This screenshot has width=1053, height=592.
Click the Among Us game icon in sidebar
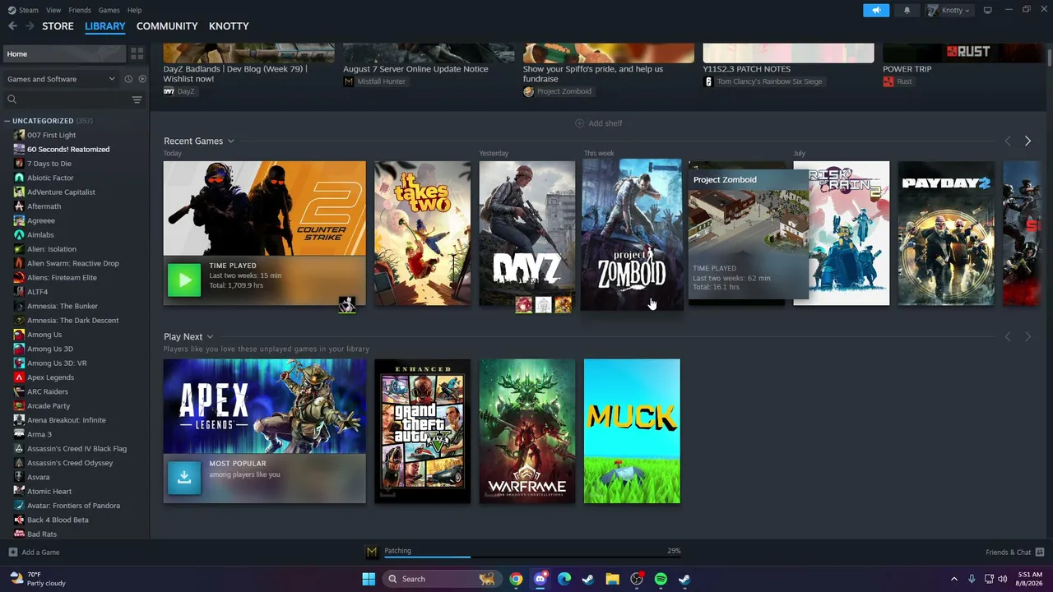(x=19, y=335)
